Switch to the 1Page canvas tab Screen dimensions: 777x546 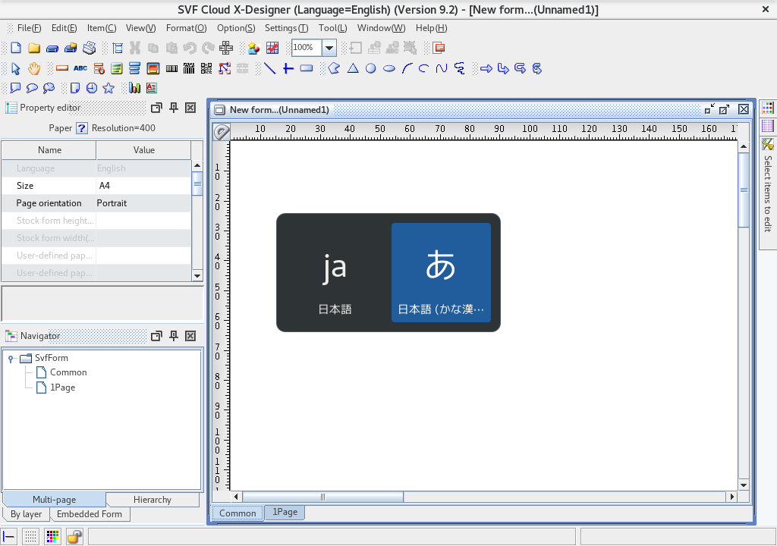click(285, 512)
